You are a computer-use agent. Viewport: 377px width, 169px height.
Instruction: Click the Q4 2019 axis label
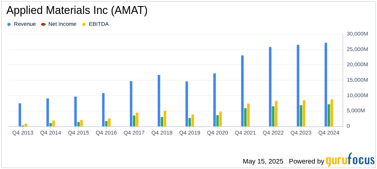[x=190, y=133]
